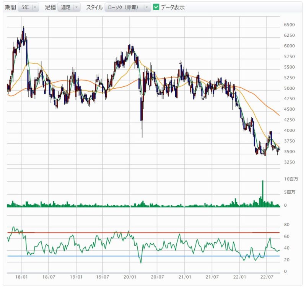
Task: Click the データ表示 label text
Action: coord(173,7)
